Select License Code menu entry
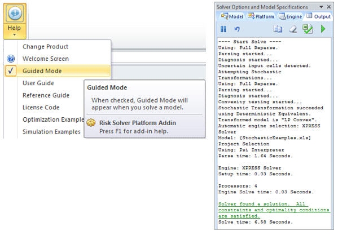Image resolution: width=338 pixels, height=235 pixels. point(41,108)
